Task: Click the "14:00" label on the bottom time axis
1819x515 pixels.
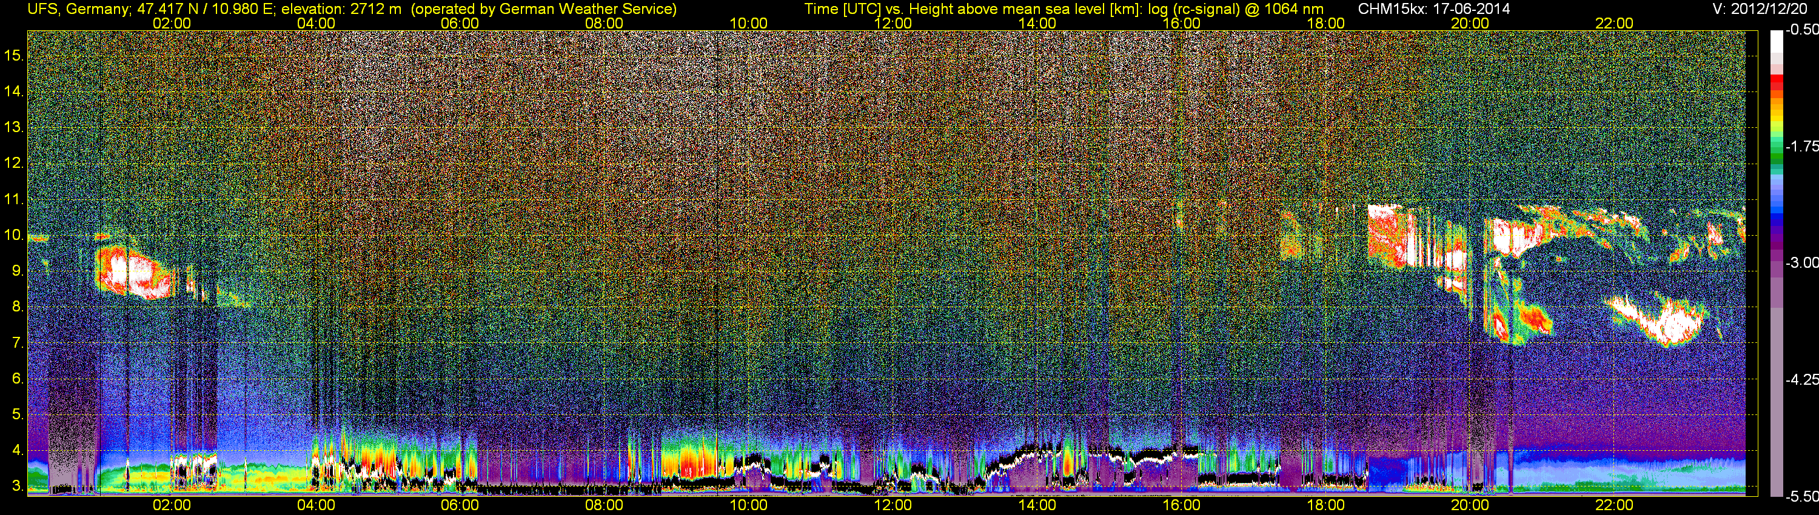Action: click(1037, 505)
